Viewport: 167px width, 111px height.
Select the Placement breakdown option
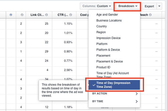pyautogui.click(x=103, y=55)
